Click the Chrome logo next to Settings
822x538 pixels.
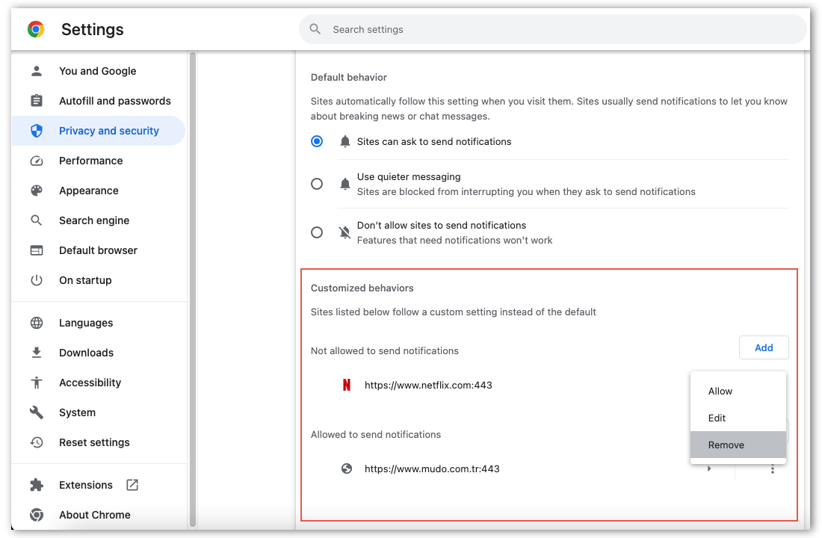pyautogui.click(x=35, y=29)
